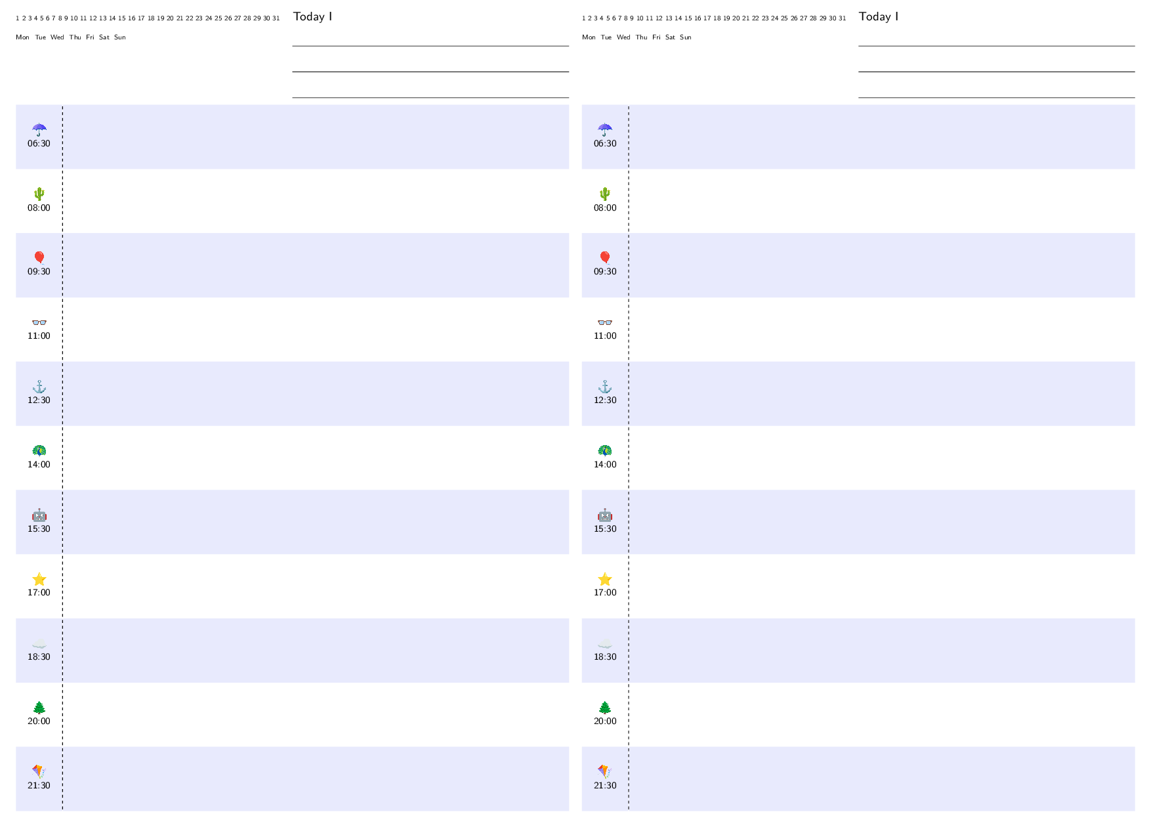Click the "Today I" heading on right page
The image size is (1151, 814).
point(879,16)
